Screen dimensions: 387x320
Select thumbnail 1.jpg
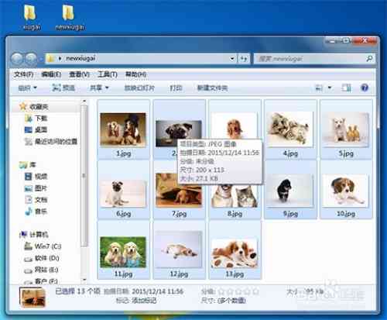(123, 129)
